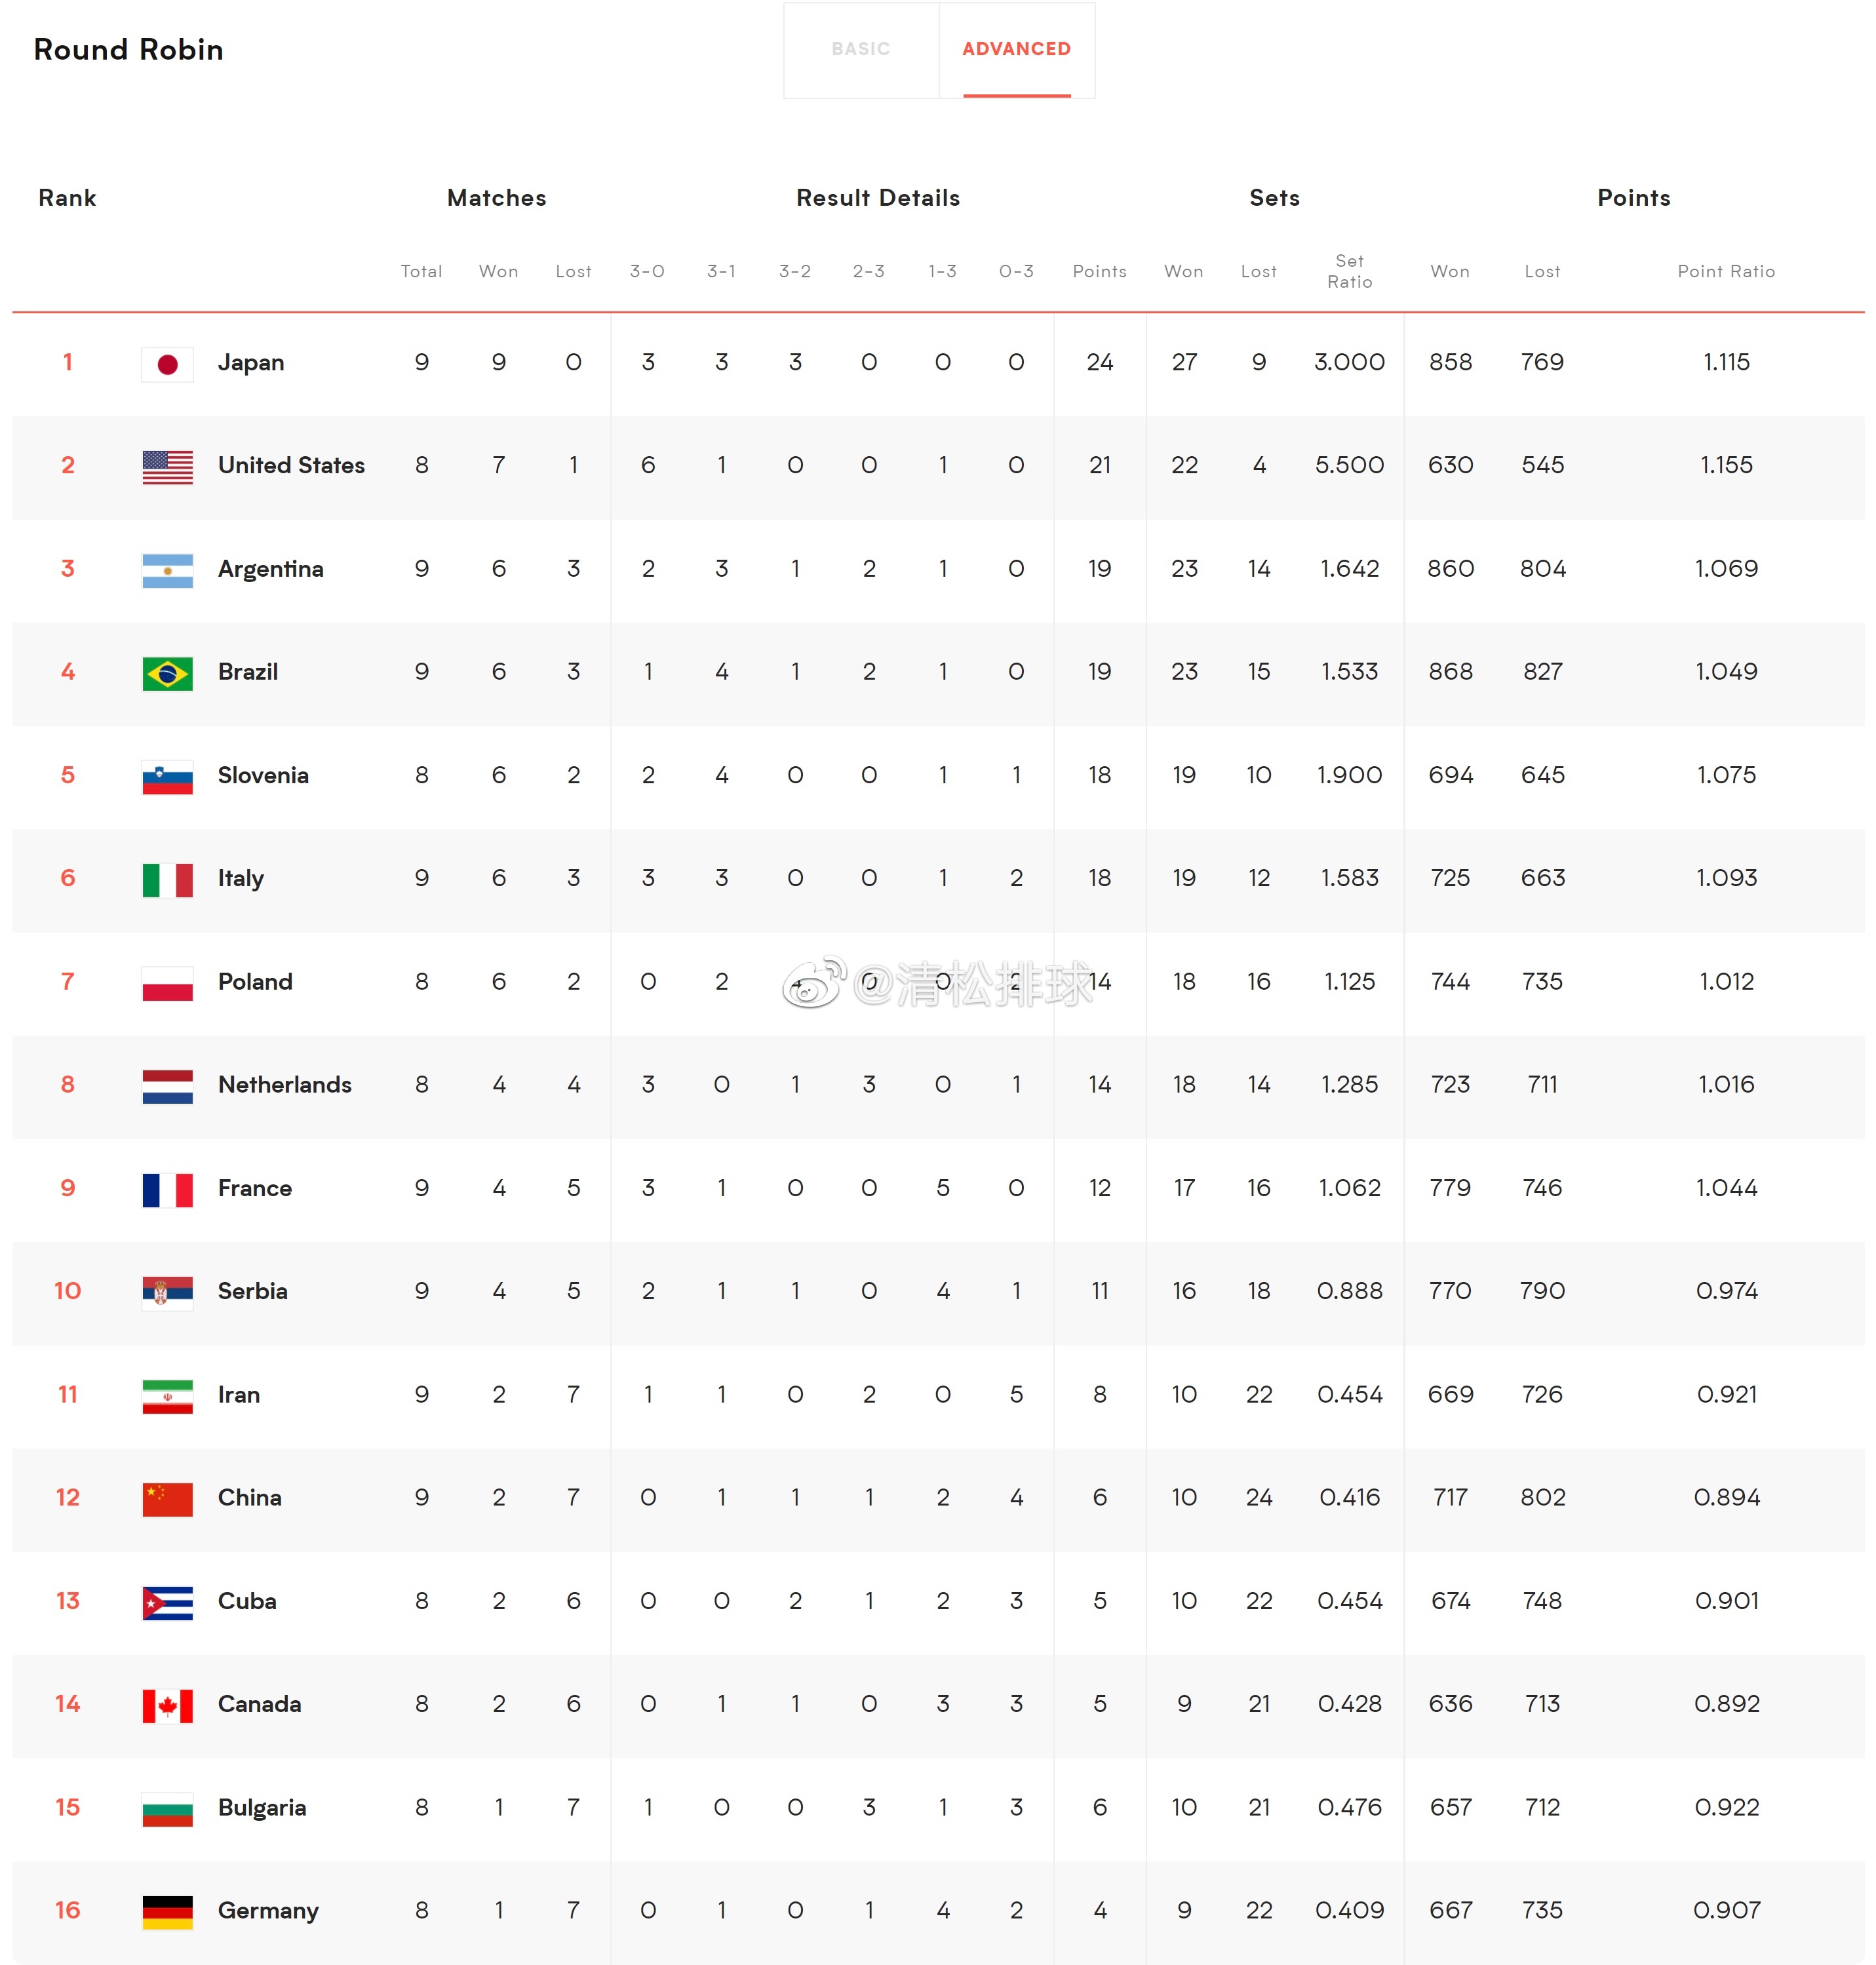This screenshot has width=1876, height=1965.
Task: Open the Poland team name link
Action: (255, 981)
